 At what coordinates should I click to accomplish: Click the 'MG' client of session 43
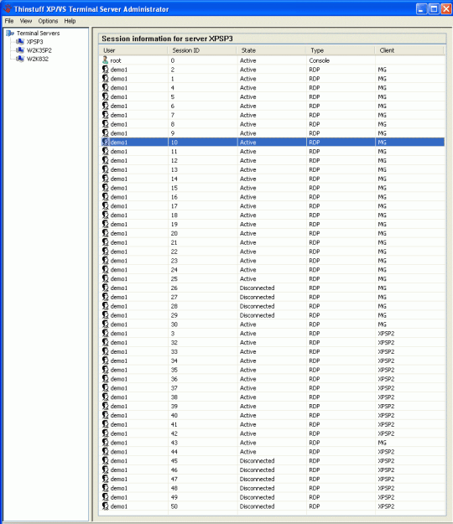383,443
